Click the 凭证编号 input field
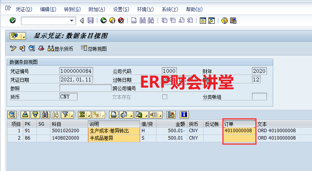 pyautogui.click(x=76, y=71)
